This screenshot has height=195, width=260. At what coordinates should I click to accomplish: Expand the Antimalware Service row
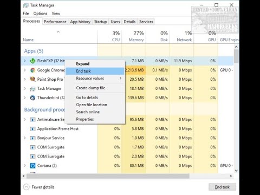25,120
